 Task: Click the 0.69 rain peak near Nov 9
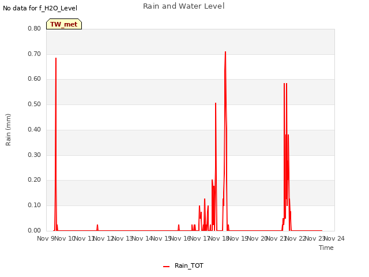point(56,58)
